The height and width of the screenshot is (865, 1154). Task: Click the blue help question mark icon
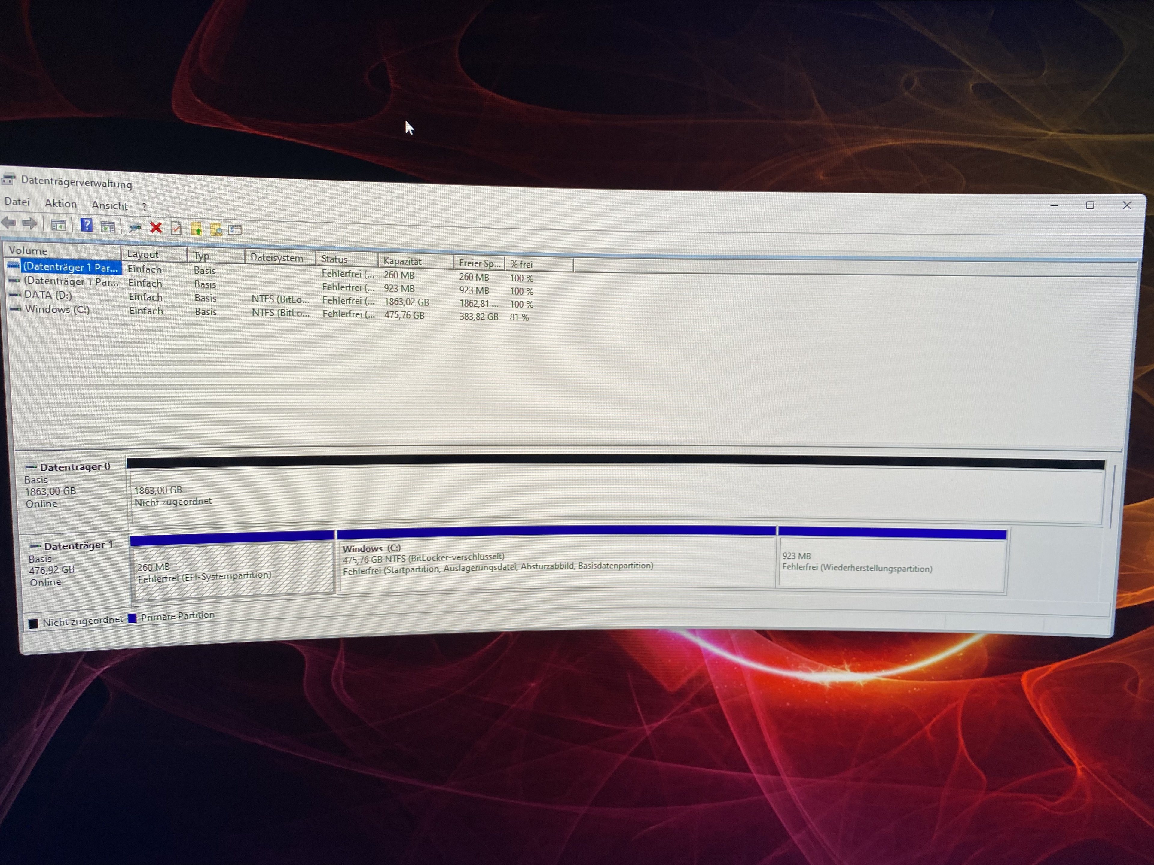pos(87,225)
